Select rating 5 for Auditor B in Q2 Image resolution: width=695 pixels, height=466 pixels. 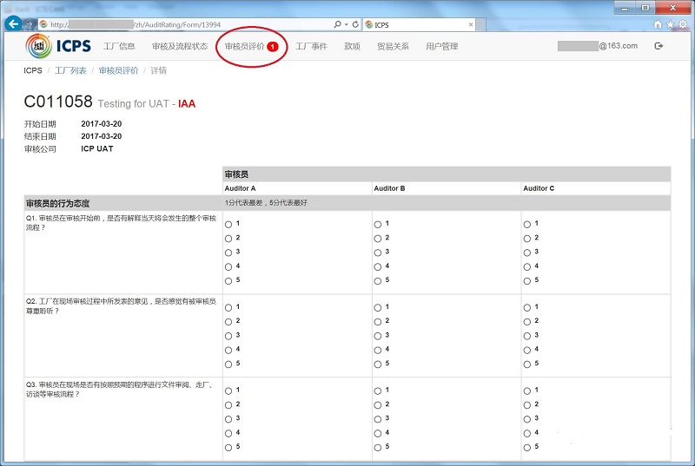[x=378, y=364]
